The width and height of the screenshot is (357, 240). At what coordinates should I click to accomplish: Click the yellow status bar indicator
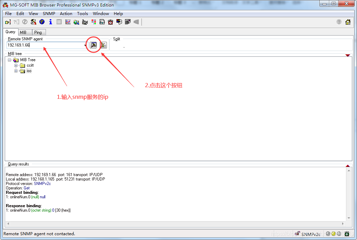tap(334, 234)
